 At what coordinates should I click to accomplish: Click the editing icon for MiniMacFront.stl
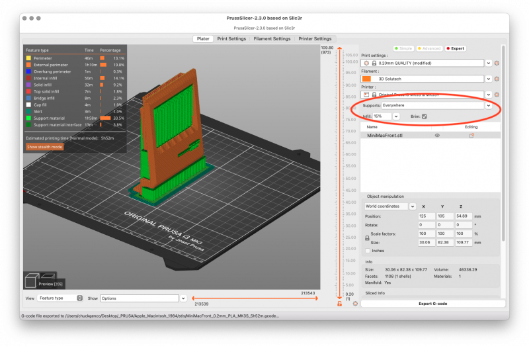pos(471,136)
